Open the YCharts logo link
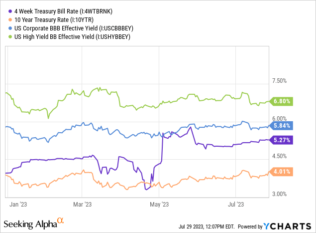This screenshot has width=316, height=233. (291, 226)
